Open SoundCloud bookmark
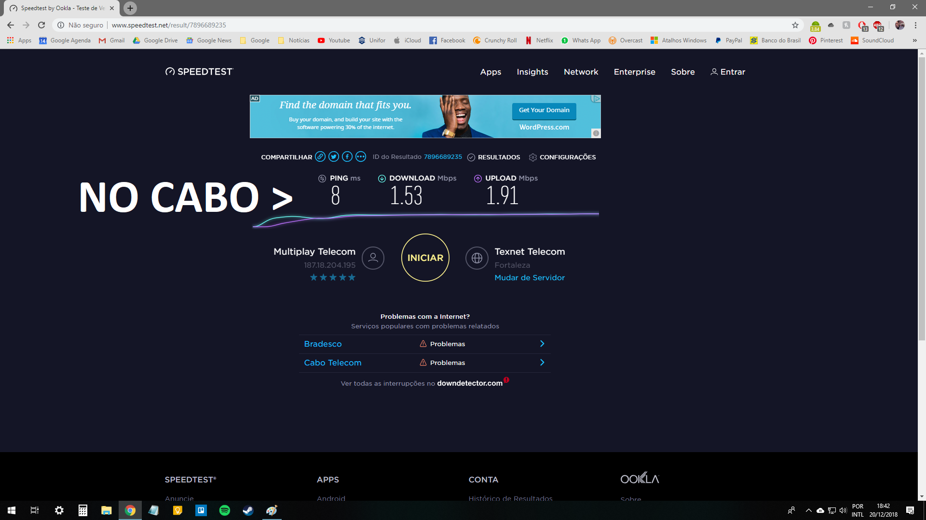 [872, 40]
